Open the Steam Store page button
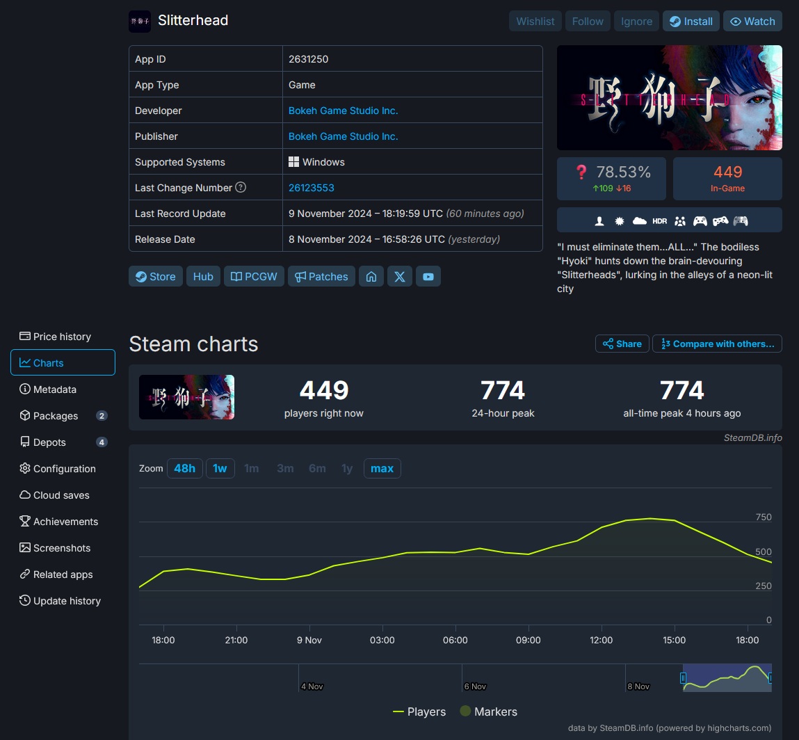The width and height of the screenshot is (799, 740). 155,276
